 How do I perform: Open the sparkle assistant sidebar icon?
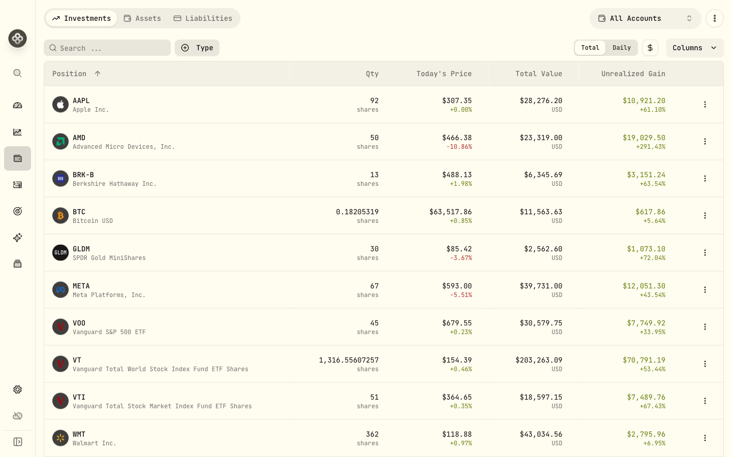tap(17, 238)
